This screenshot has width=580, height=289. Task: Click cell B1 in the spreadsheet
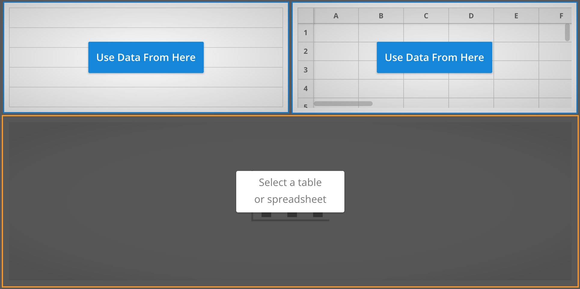(x=381, y=33)
